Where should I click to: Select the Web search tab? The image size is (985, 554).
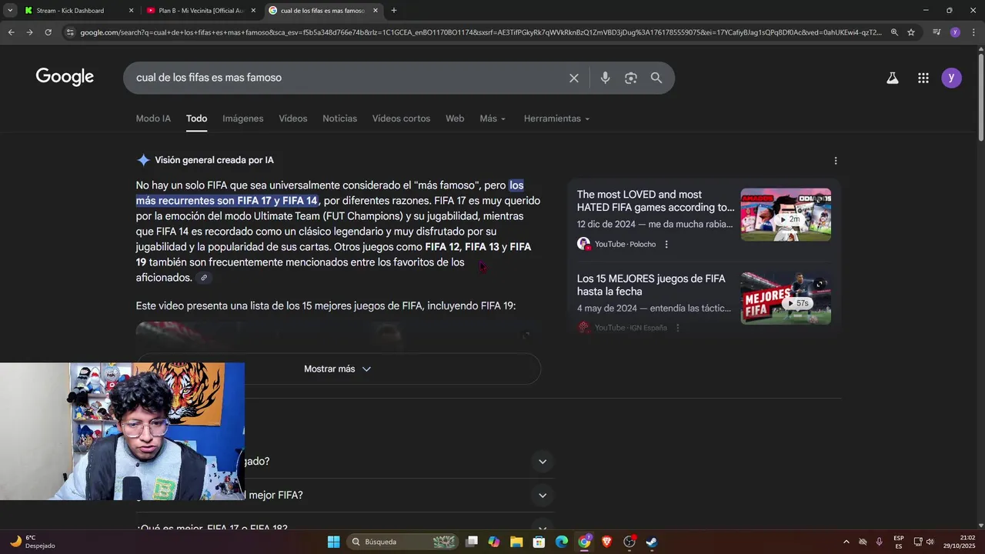455,118
